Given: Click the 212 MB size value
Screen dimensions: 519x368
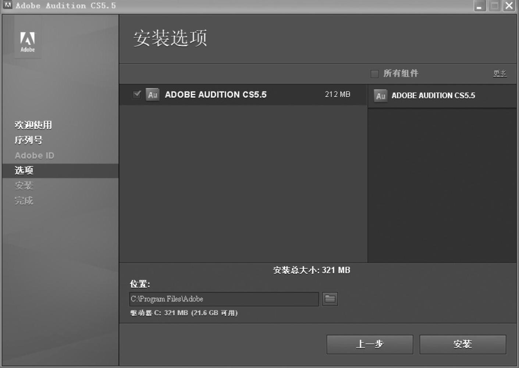Looking at the screenshot, I should click(337, 95).
